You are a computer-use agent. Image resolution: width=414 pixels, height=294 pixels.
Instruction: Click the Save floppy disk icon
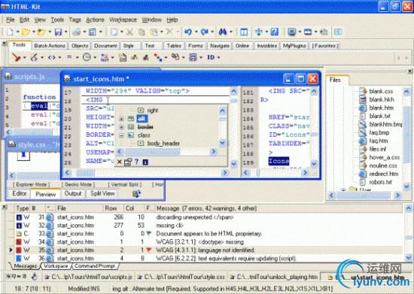(x=58, y=32)
